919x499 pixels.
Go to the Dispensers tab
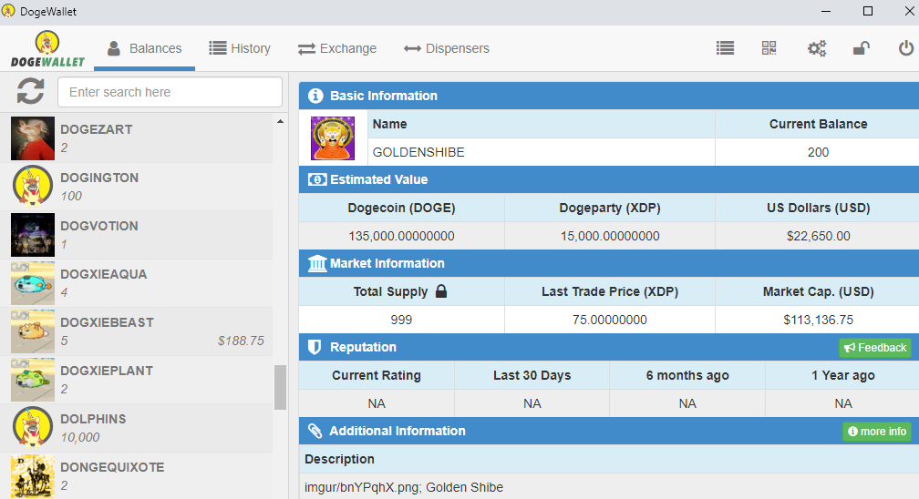447,48
